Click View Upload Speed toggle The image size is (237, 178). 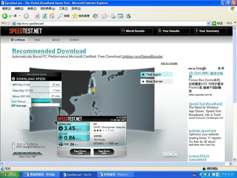[36, 74]
